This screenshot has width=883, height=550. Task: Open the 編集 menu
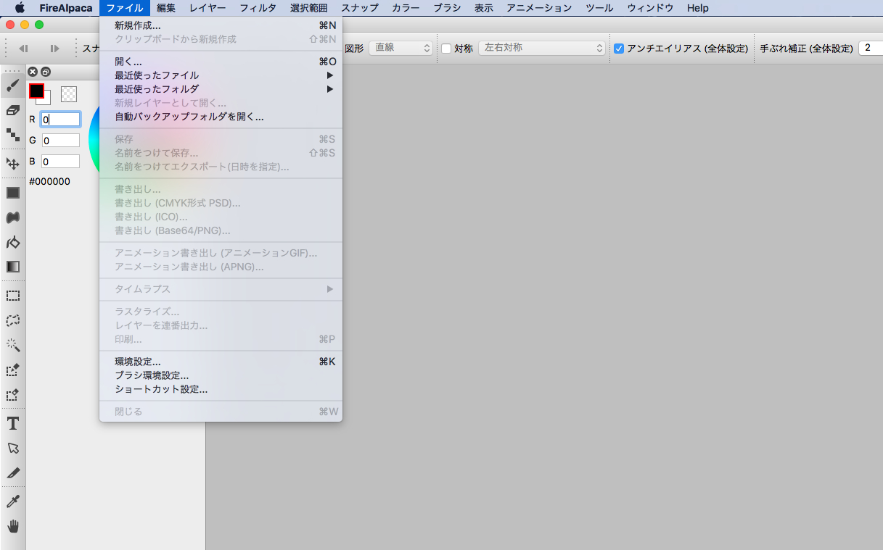(x=166, y=8)
